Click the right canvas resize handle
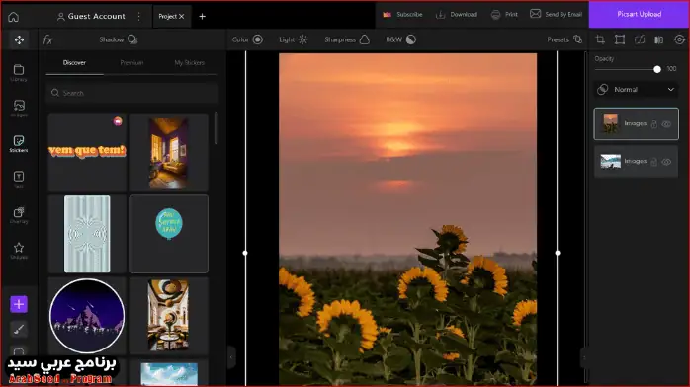Image resolution: width=690 pixels, height=387 pixels. [x=558, y=253]
